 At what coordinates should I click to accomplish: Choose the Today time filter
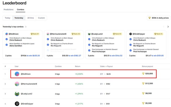(x=8, y=18)
